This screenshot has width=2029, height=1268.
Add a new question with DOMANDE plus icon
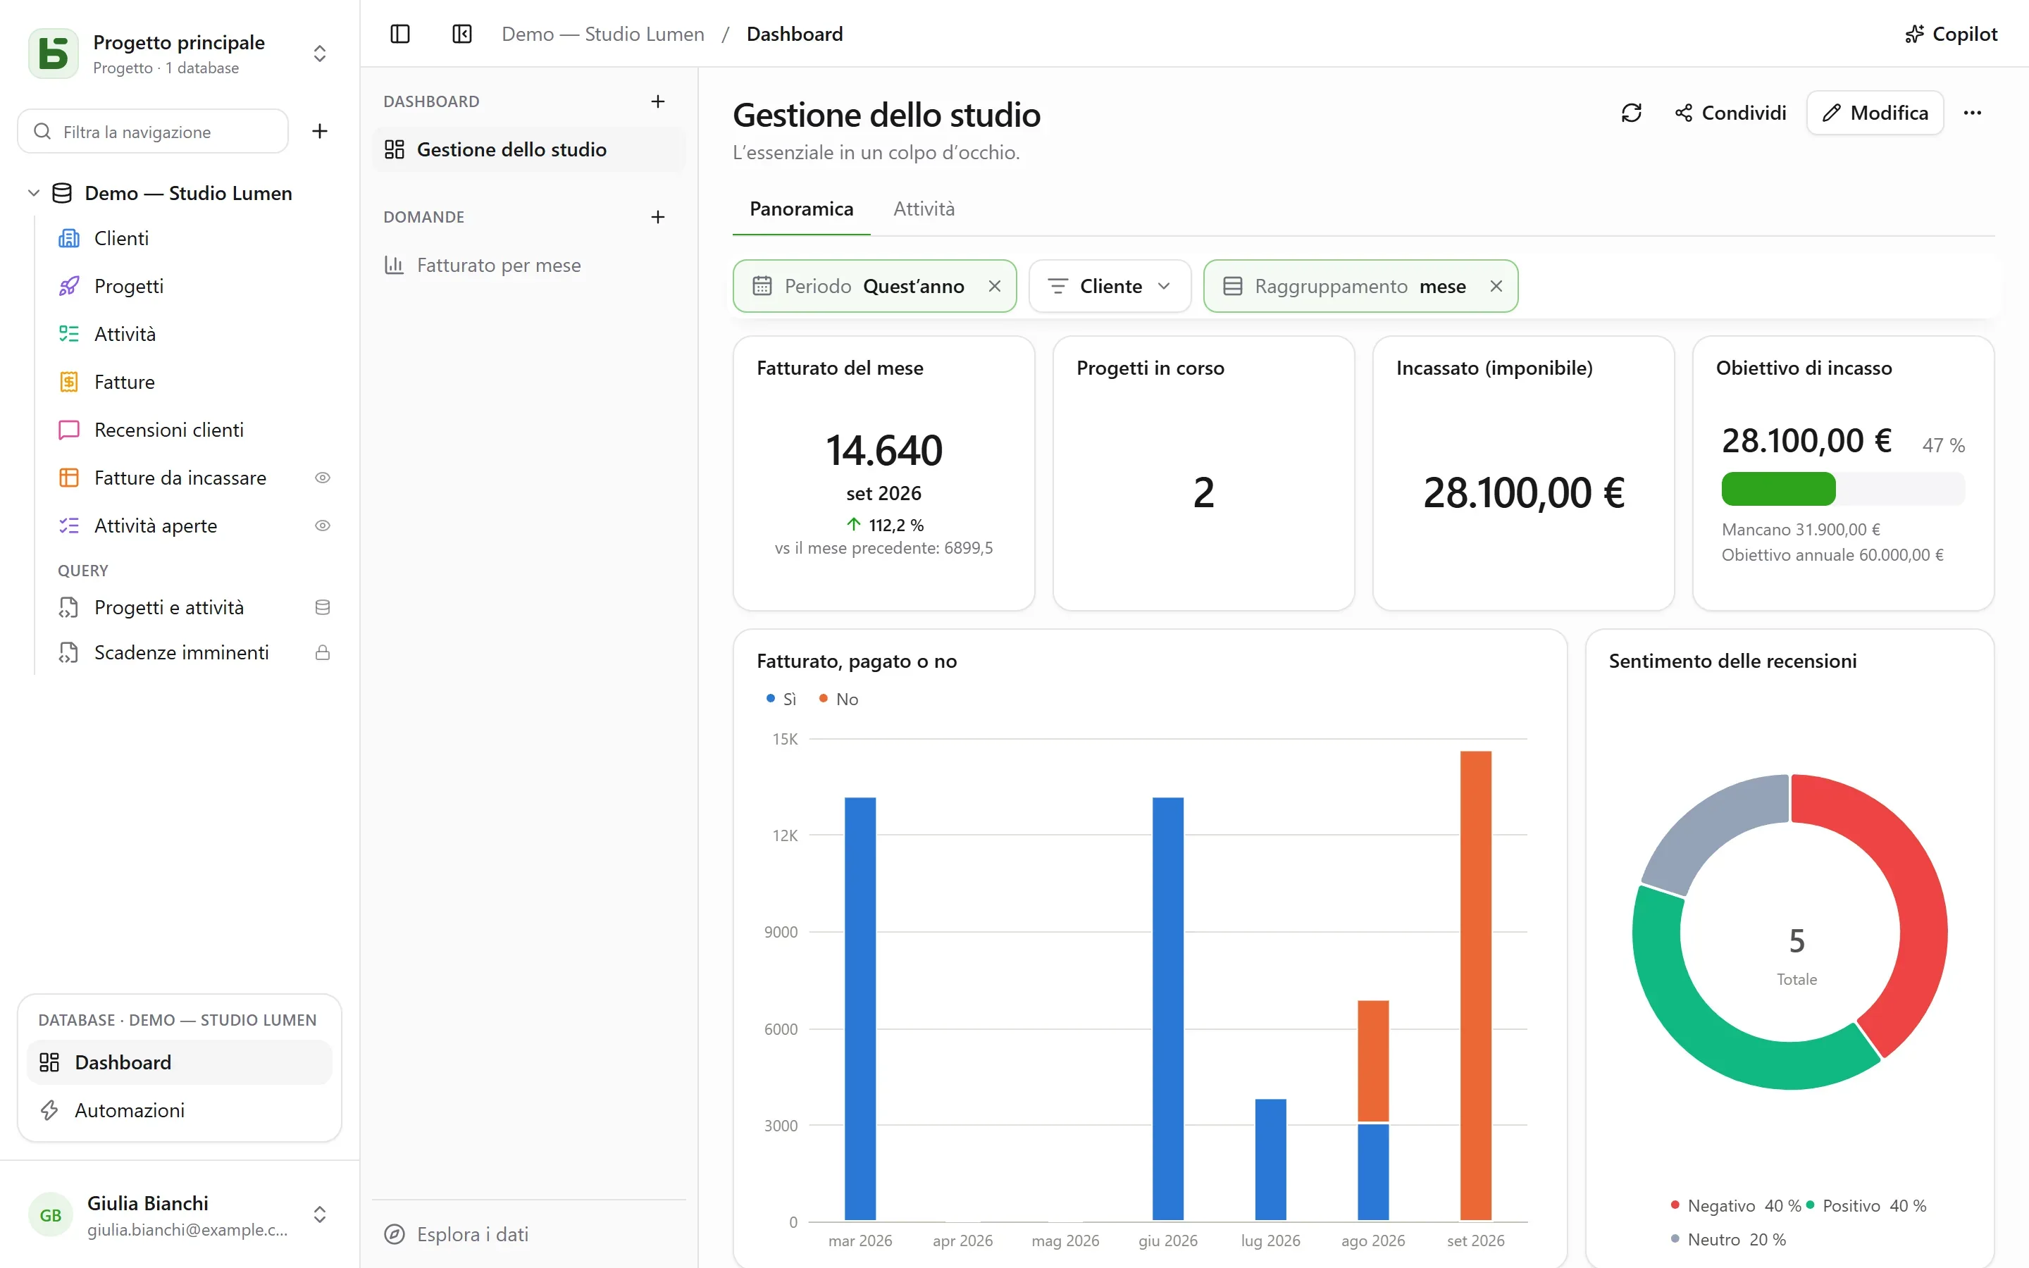point(657,217)
